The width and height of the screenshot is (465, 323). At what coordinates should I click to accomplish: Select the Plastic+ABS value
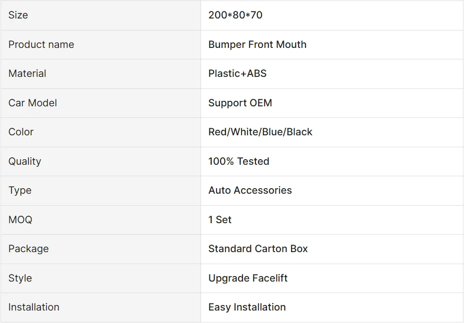pyautogui.click(x=237, y=73)
